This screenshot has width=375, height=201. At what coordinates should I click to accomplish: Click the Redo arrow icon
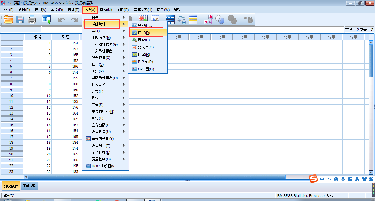pos(74,20)
